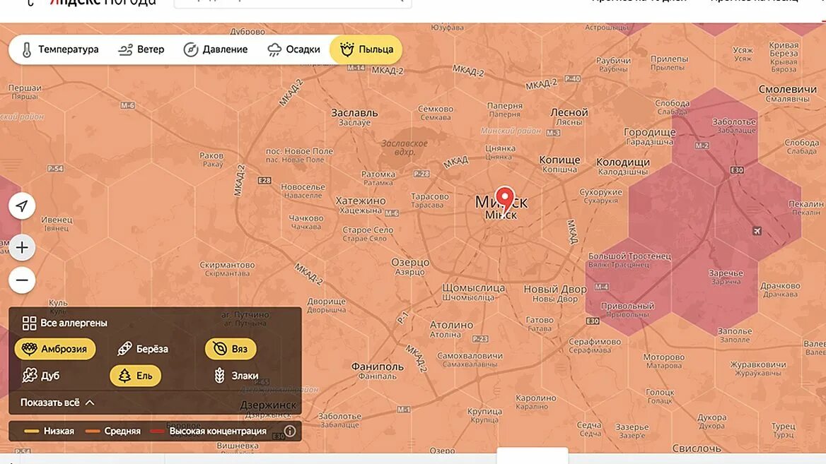This screenshot has width=826, height=464.
Task: Select Все аллергены option
Action: coord(65,323)
